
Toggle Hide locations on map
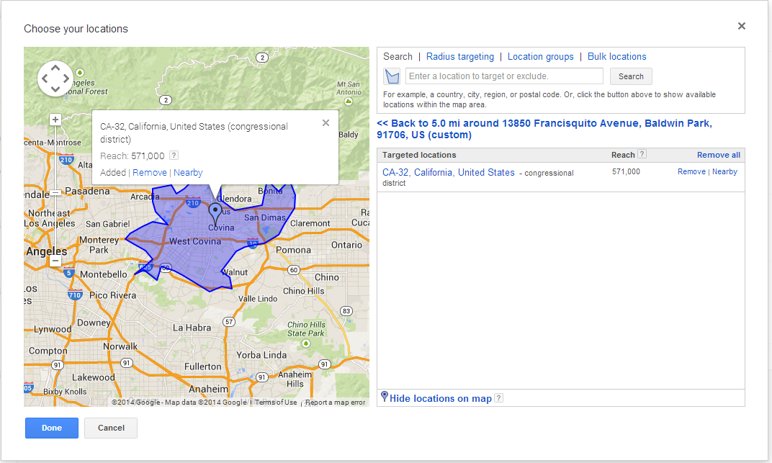440,398
